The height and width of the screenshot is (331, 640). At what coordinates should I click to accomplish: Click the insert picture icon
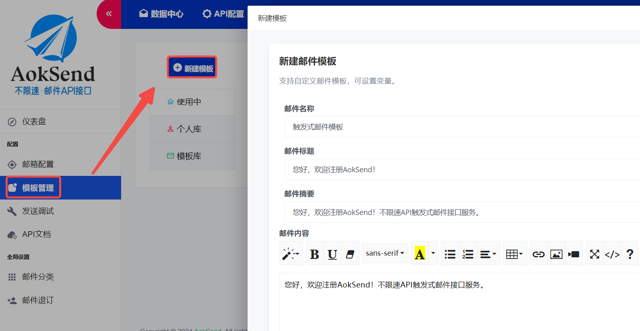pyautogui.click(x=556, y=254)
